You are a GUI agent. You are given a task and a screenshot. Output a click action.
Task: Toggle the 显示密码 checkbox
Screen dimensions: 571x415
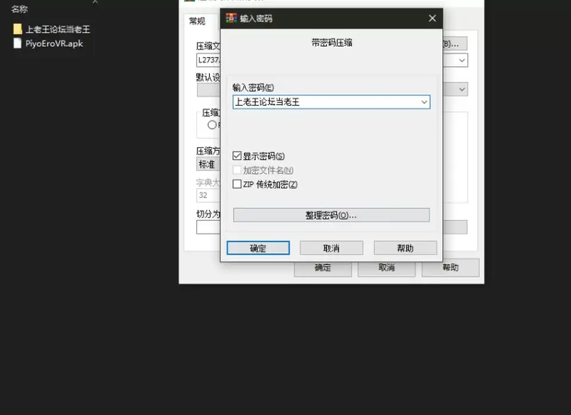[x=237, y=156]
